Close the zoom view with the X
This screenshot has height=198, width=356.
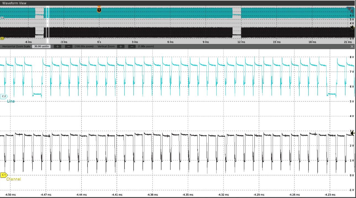click(352, 46)
